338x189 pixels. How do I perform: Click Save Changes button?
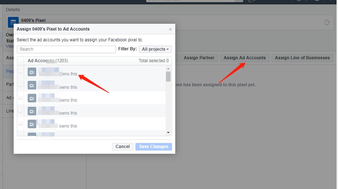click(154, 147)
